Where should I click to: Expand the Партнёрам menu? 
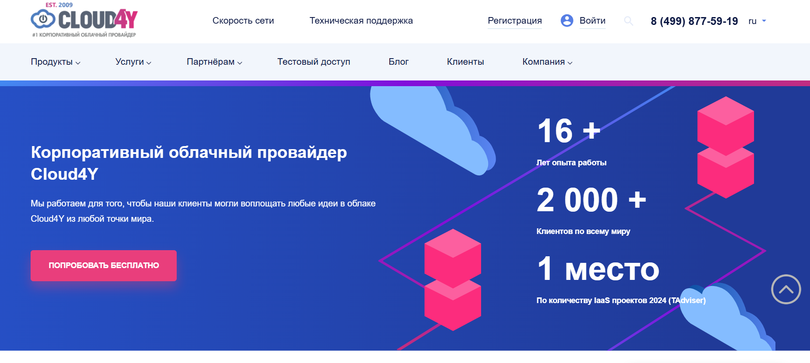point(214,62)
